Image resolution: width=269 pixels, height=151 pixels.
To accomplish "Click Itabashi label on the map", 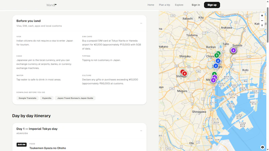I will click(x=188, y=18).
